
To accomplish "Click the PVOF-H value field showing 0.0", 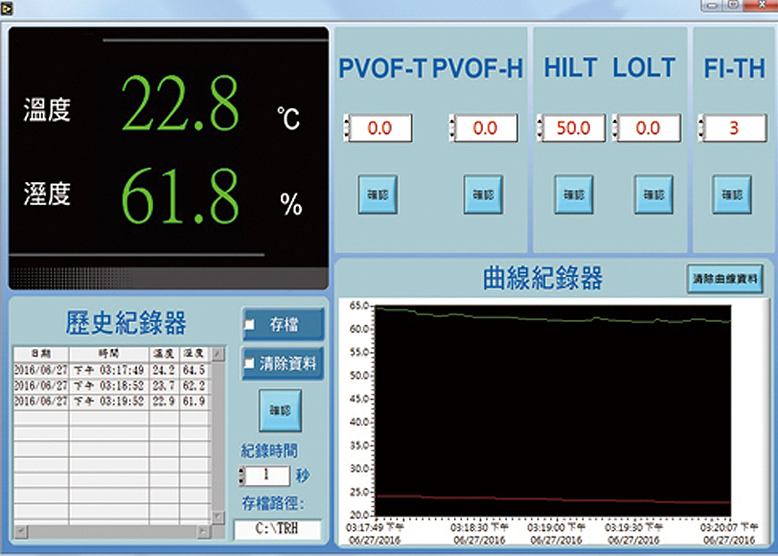I will (x=487, y=128).
